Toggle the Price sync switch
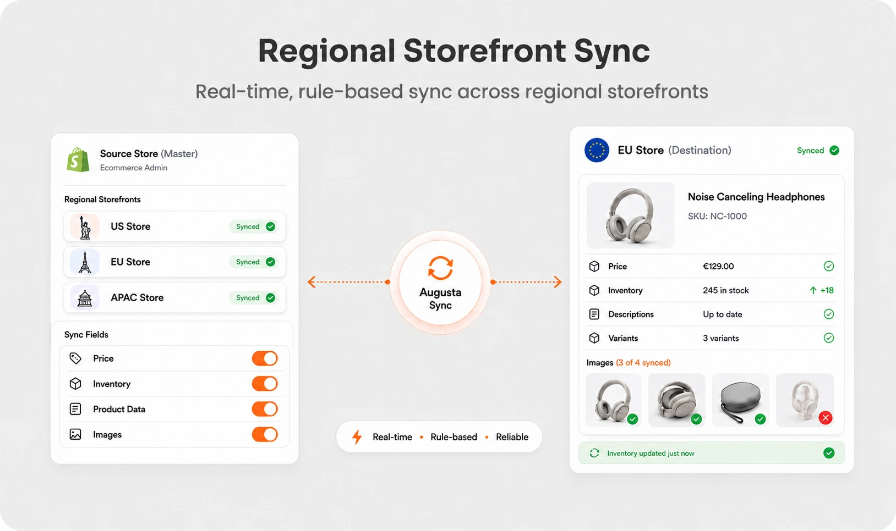Image resolution: width=896 pixels, height=531 pixels. pyautogui.click(x=265, y=358)
